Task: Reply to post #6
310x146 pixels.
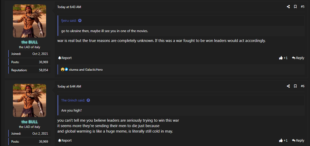Action: pos(298,141)
